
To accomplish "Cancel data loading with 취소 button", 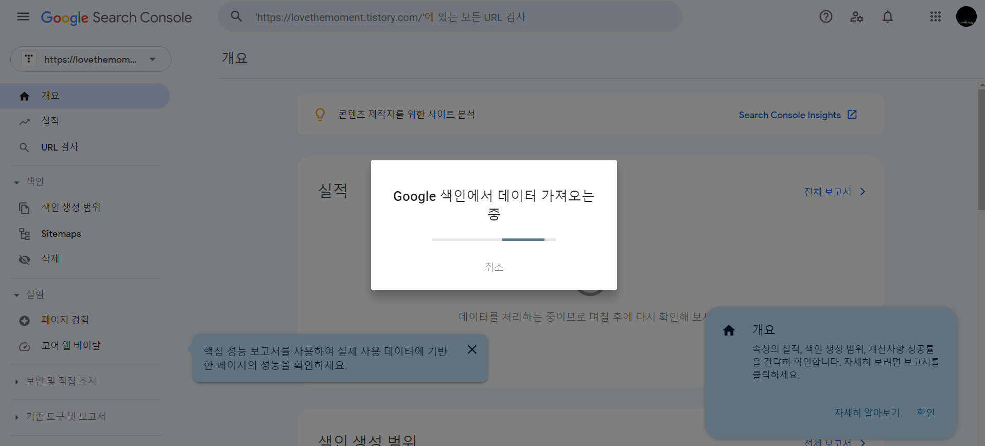I will (x=494, y=267).
